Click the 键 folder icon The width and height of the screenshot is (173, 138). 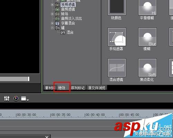pos(57,28)
